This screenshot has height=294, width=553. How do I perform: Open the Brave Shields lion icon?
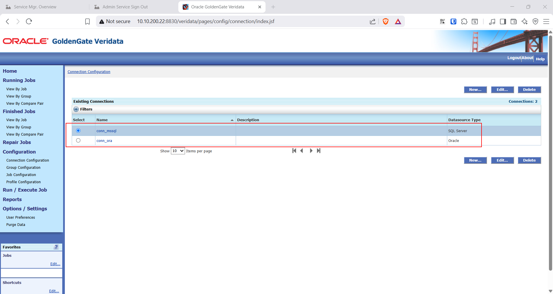click(x=386, y=21)
